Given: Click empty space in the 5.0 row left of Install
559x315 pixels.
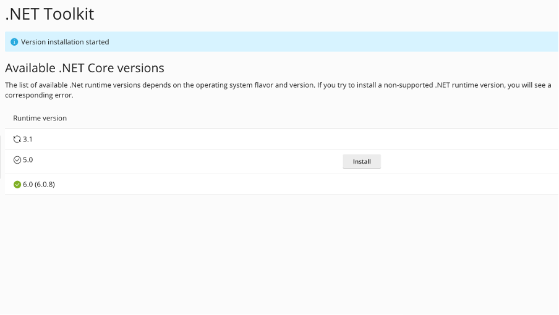Looking at the screenshot, I should click(186, 161).
